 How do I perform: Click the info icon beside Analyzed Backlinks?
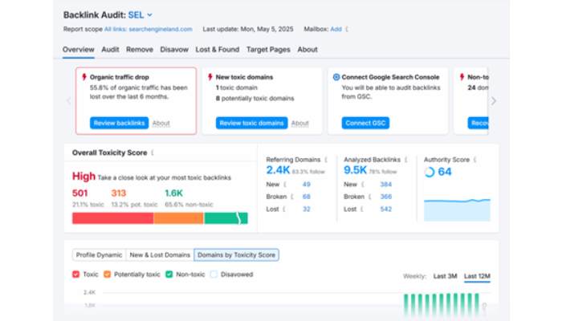click(406, 160)
